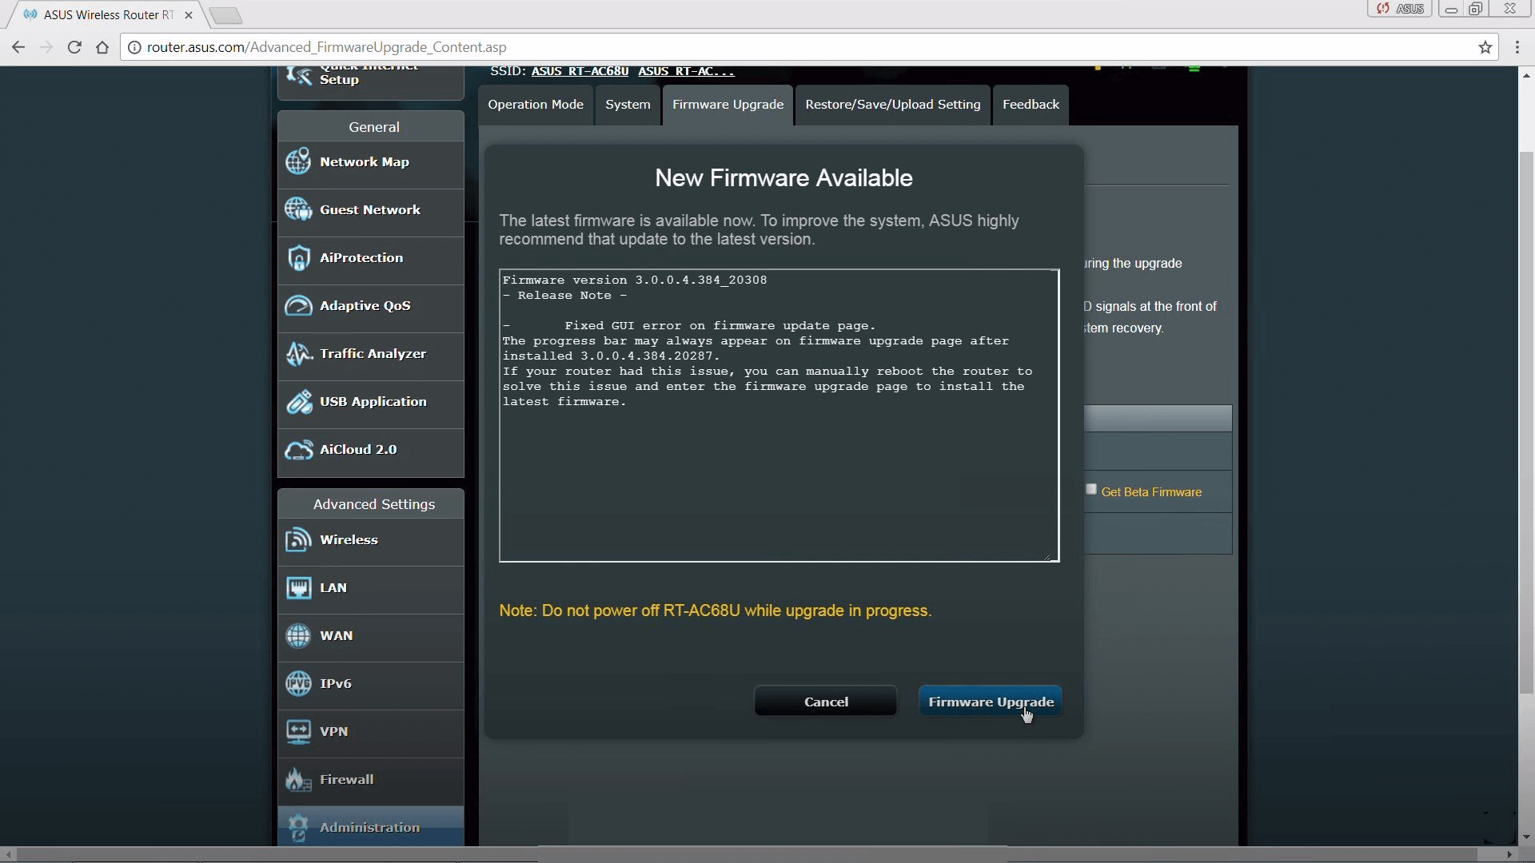Click the Wireless signal icon
Screen dimensions: 1535x863
298,539
